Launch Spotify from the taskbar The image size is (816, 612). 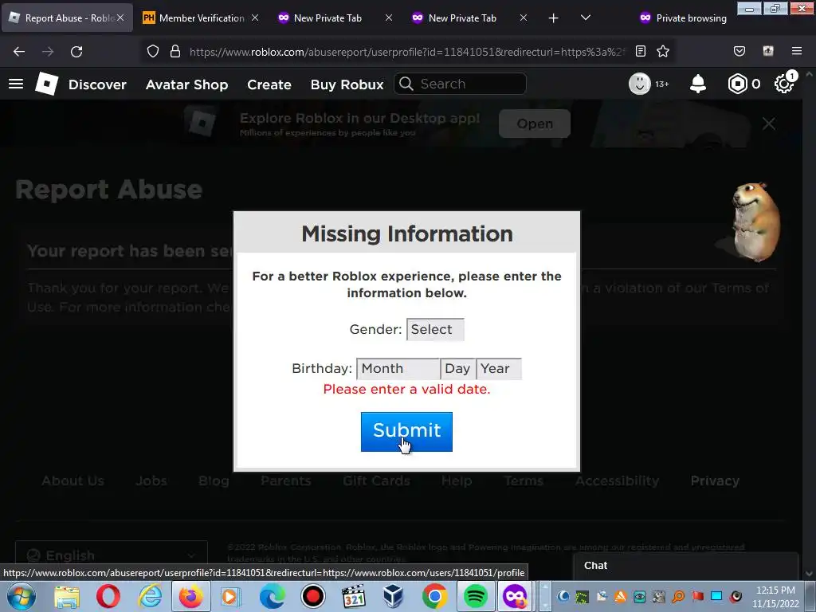pos(475,596)
